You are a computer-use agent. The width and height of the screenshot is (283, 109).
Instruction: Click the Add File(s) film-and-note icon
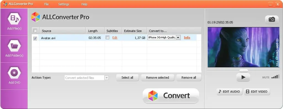tap(14, 18)
